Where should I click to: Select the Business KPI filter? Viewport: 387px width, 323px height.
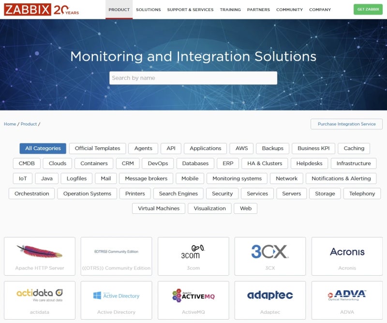click(x=313, y=148)
